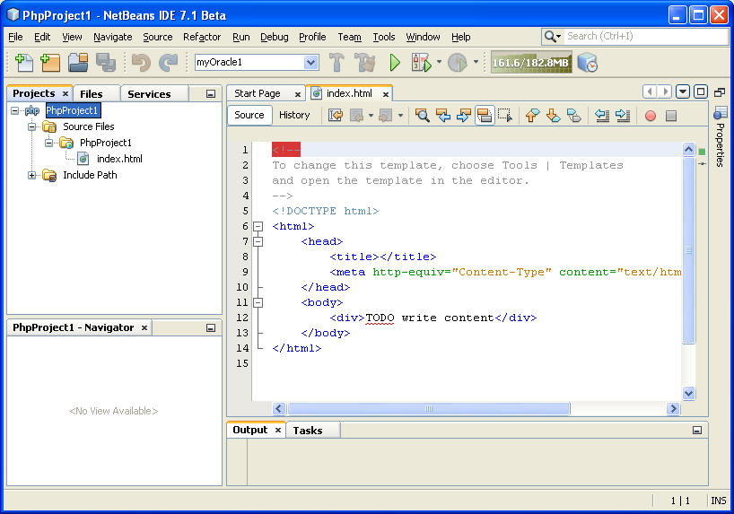The height and width of the screenshot is (514, 734).
Task: Toggle Rectangular Selection mode
Action: pyautogui.click(x=505, y=115)
